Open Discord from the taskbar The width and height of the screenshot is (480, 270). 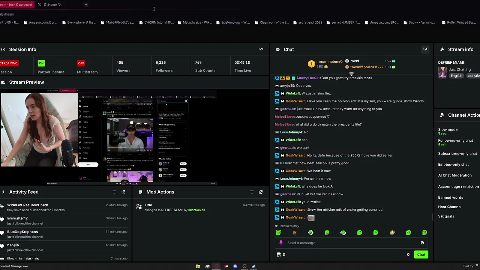pyautogui.click(x=235, y=266)
